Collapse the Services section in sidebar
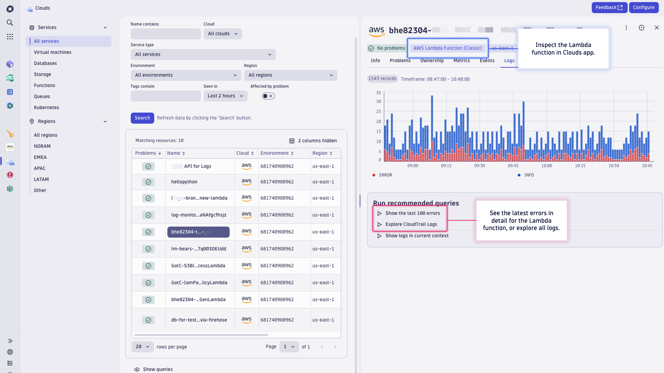The image size is (664, 373). tap(105, 27)
